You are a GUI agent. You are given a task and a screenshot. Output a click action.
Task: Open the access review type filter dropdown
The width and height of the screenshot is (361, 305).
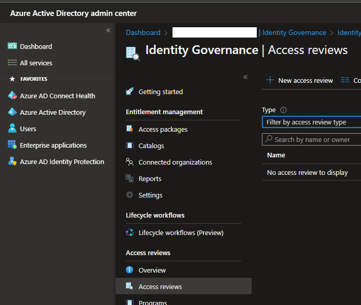pyautogui.click(x=312, y=122)
